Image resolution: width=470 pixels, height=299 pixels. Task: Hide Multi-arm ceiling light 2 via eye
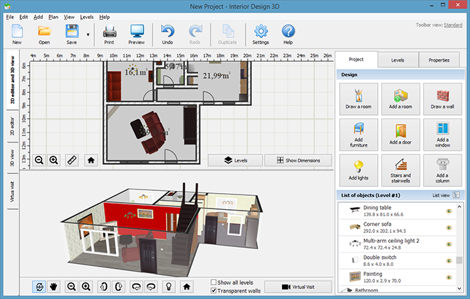449,244
